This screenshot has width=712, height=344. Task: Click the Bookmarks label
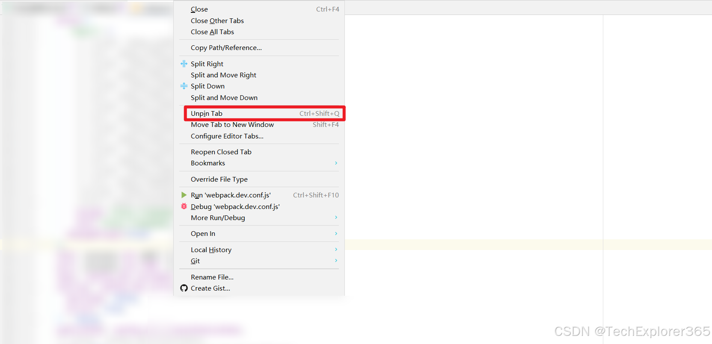pyautogui.click(x=208, y=163)
